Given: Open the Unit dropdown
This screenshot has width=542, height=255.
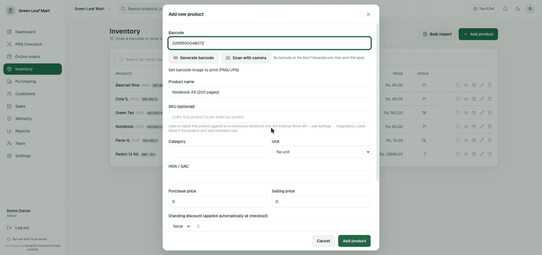Looking at the screenshot, I should pyautogui.click(x=321, y=152).
